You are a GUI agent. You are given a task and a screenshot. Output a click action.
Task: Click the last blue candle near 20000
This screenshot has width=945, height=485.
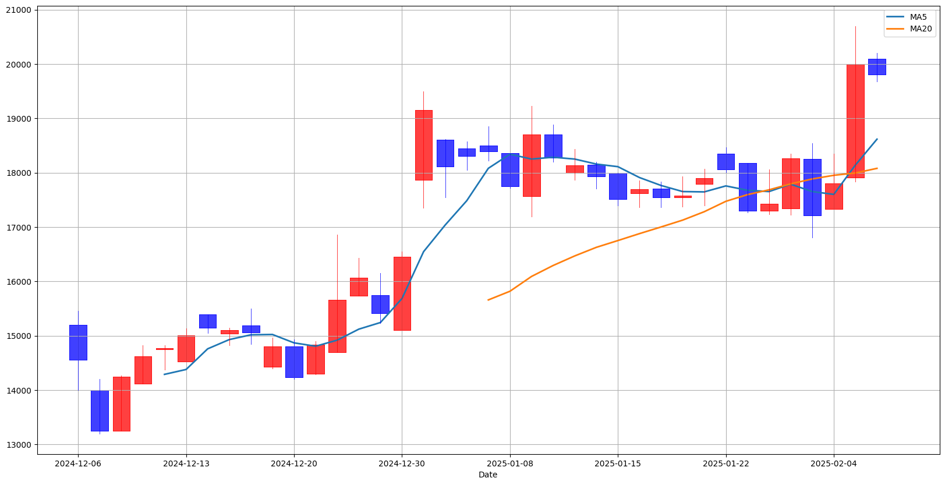[x=877, y=67]
